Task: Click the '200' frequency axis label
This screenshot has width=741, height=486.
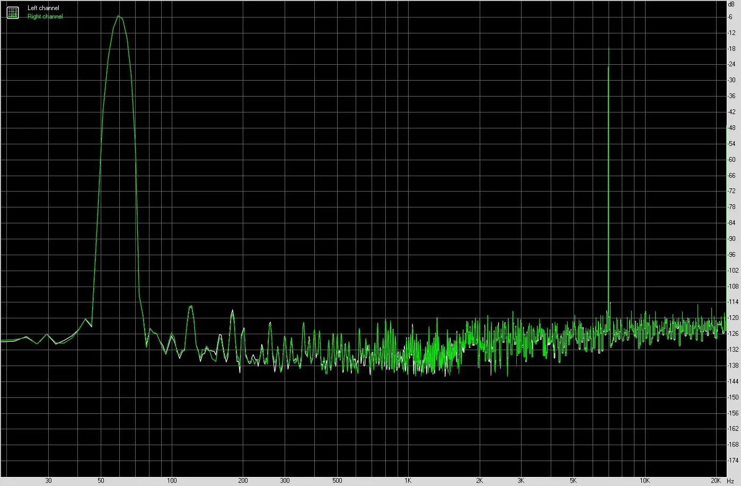Action: [243, 481]
